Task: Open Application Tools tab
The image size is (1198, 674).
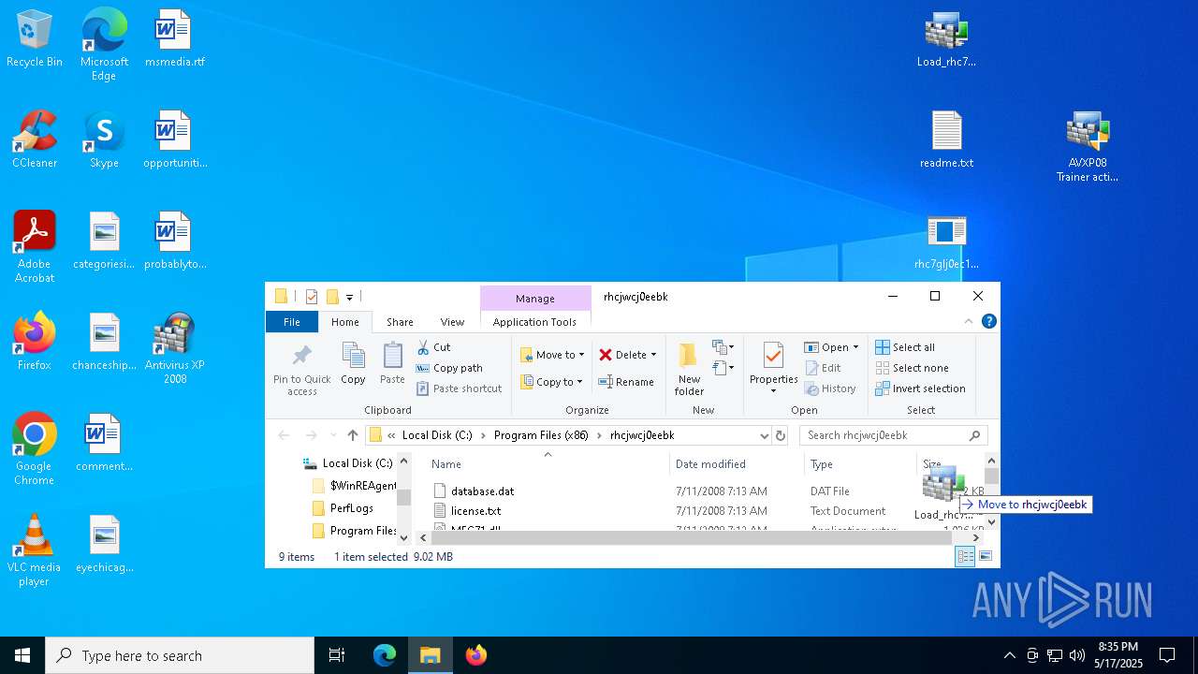Action: (x=534, y=321)
